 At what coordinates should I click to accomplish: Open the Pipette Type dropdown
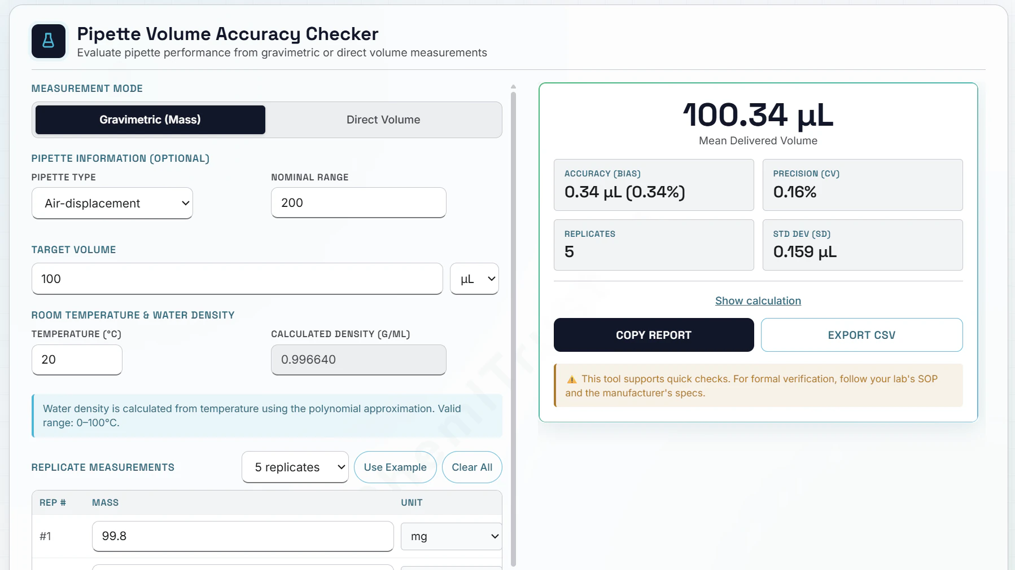tap(112, 204)
